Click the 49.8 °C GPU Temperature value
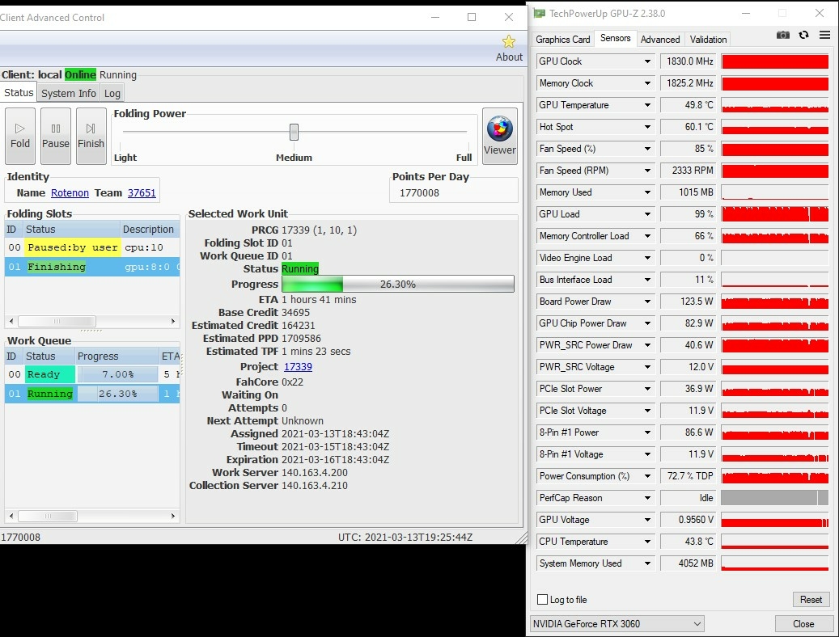Image resolution: width=839 pixels, height=637 pixels. tap(689, 105)
